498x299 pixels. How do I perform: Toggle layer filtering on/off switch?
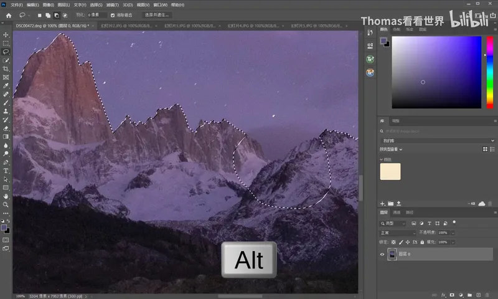[x=454, y=222]
